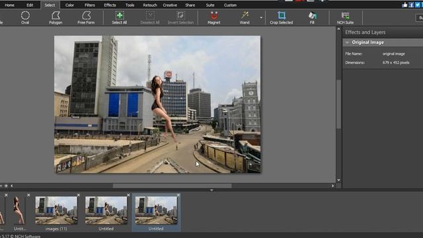
Task: Click the vertical scrollbar up arrow
Action: pos(339,29)
